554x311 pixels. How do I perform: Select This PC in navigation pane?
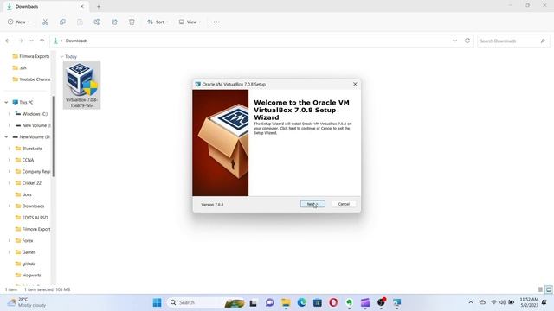coord(23,102)
